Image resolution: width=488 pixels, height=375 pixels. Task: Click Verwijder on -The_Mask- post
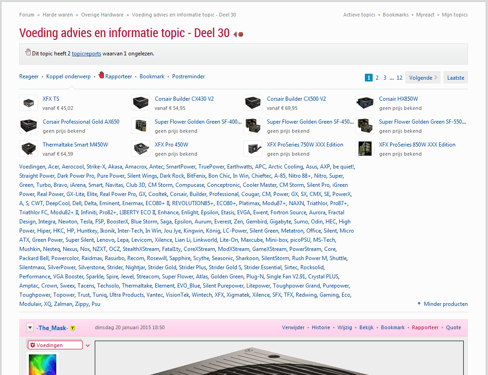click(x=293, y=327)
